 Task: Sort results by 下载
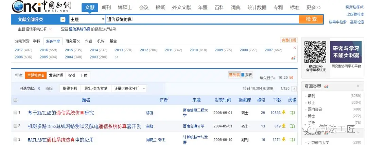coord(84,75)
